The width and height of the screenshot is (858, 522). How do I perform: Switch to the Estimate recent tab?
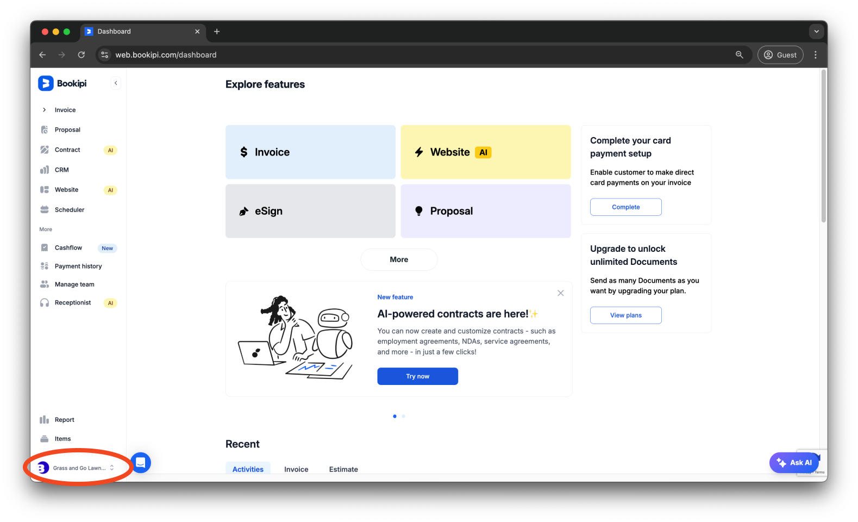tap(343, 469)
